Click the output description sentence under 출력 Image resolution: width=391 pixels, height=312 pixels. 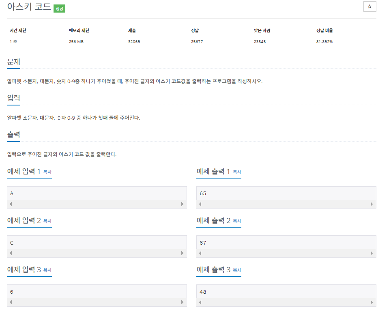pos(62,155)
